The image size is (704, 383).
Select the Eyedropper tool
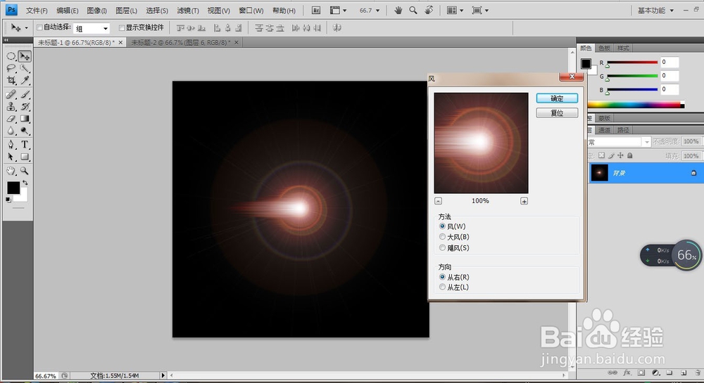tap(25, 80)
